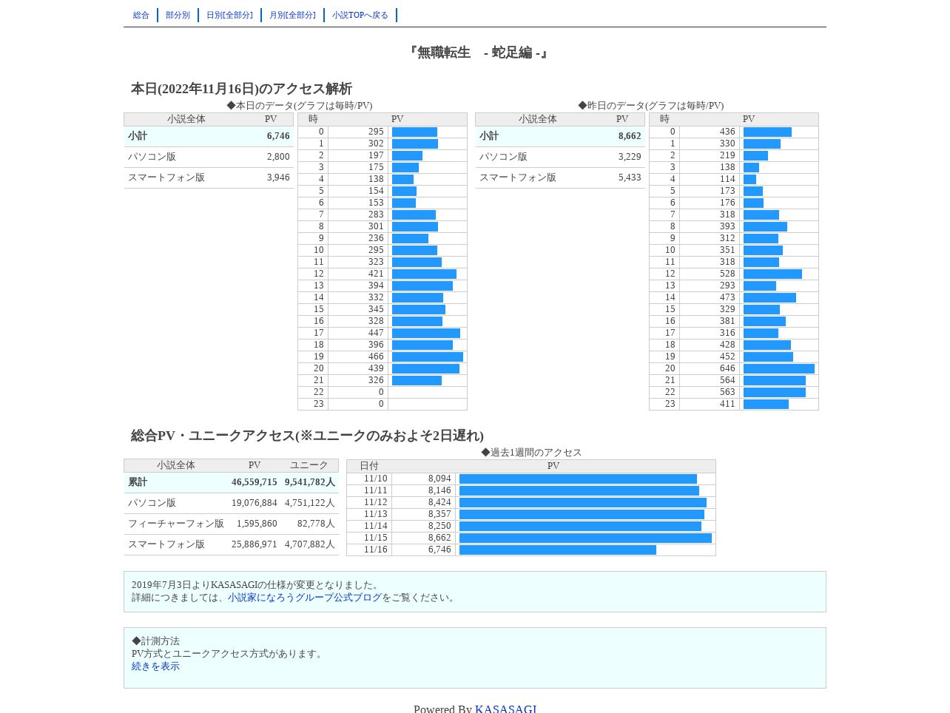Screen dimensions: 950x713
Task: Return via 小説TOPへ戻る link
Action: (360, 15)
